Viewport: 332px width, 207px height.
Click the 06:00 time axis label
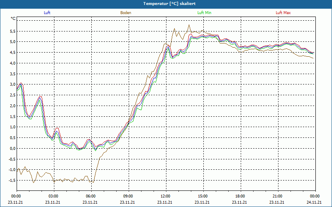pyautogui.click(x=91, y=196)
